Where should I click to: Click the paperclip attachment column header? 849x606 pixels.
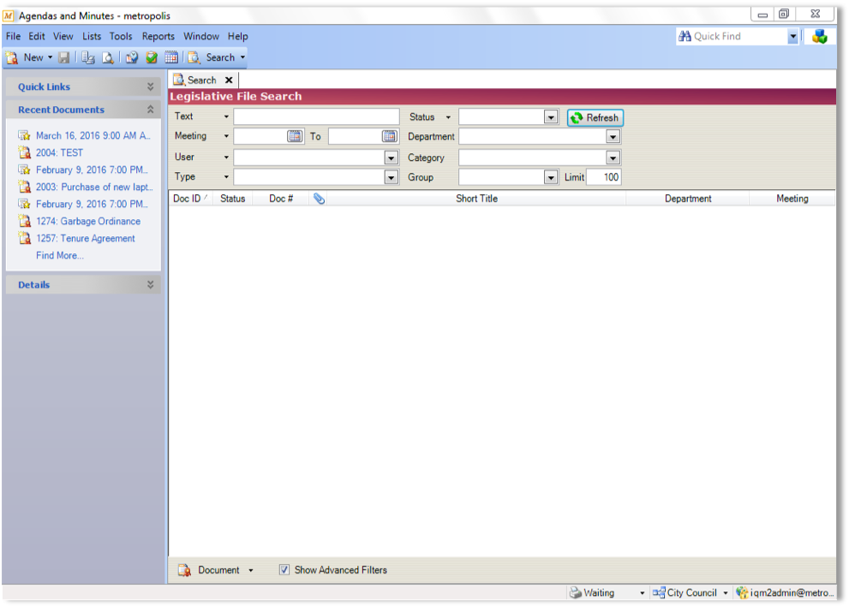tap(319, 199)
